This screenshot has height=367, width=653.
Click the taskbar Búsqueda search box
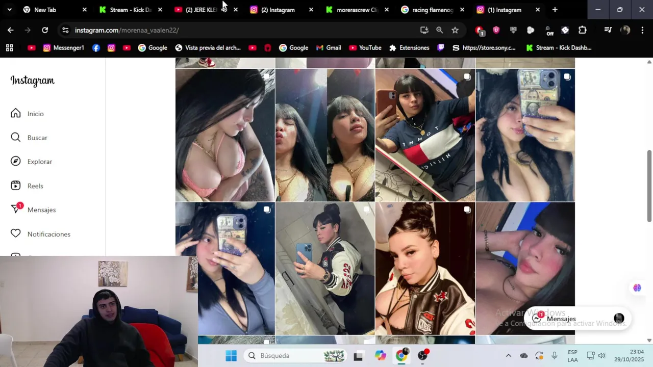[x=296, y=355]
